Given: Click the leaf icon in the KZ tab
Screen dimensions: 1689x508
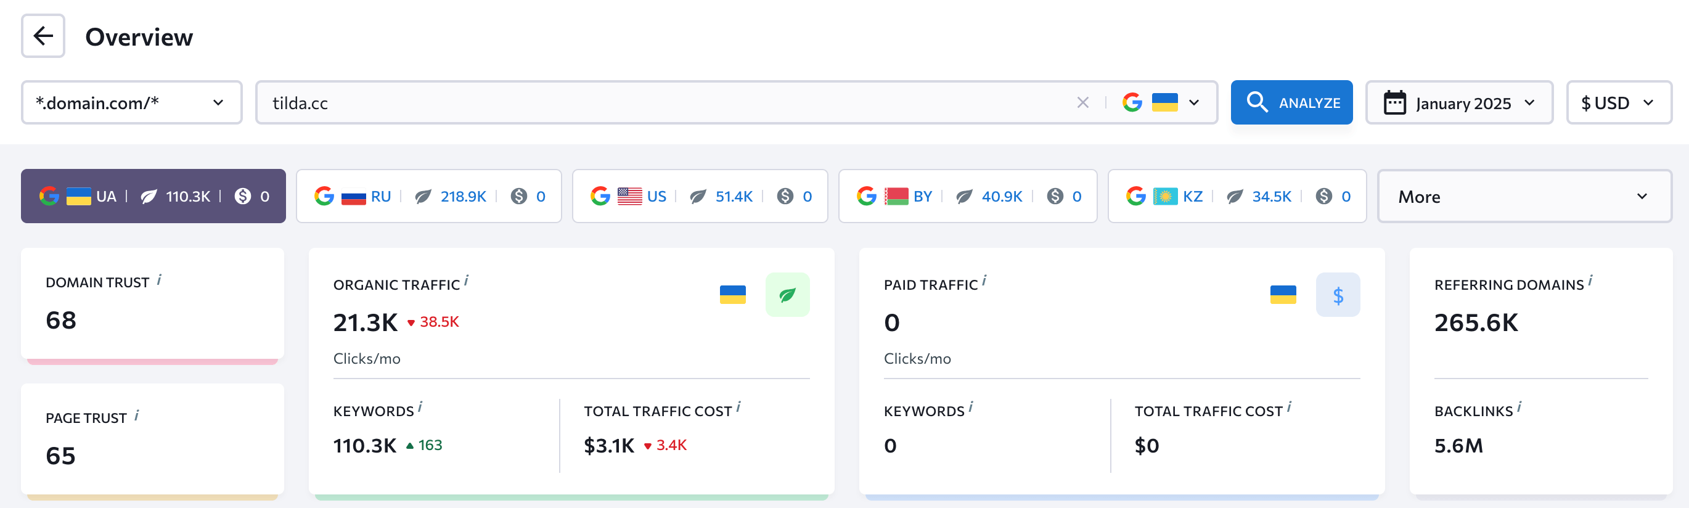Looking at the screenshot, I should pos(1235,196).
